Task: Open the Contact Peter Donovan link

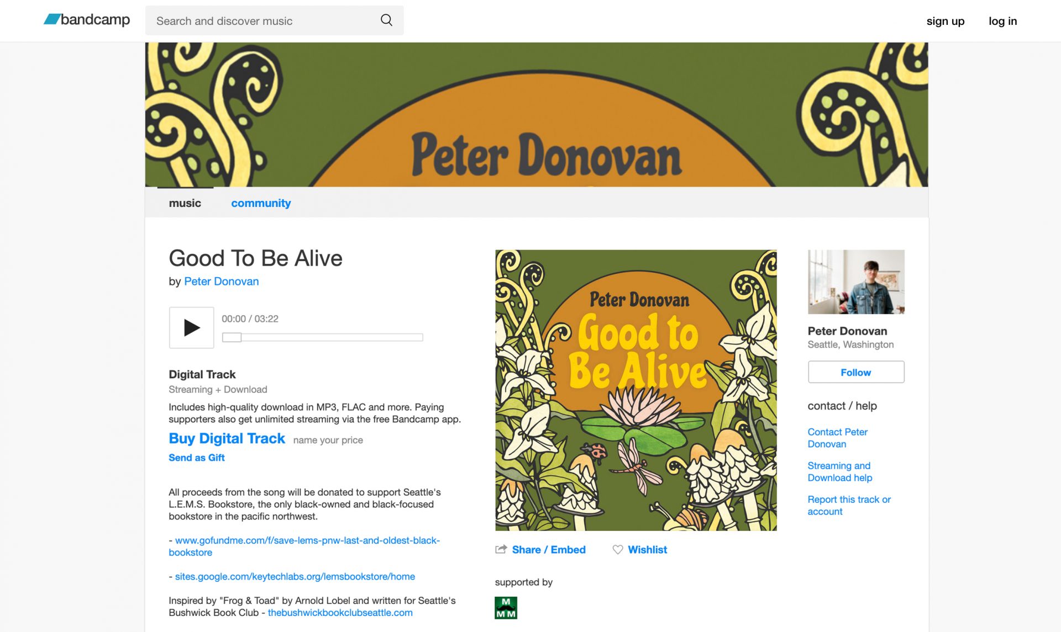Action: (838, 438)
